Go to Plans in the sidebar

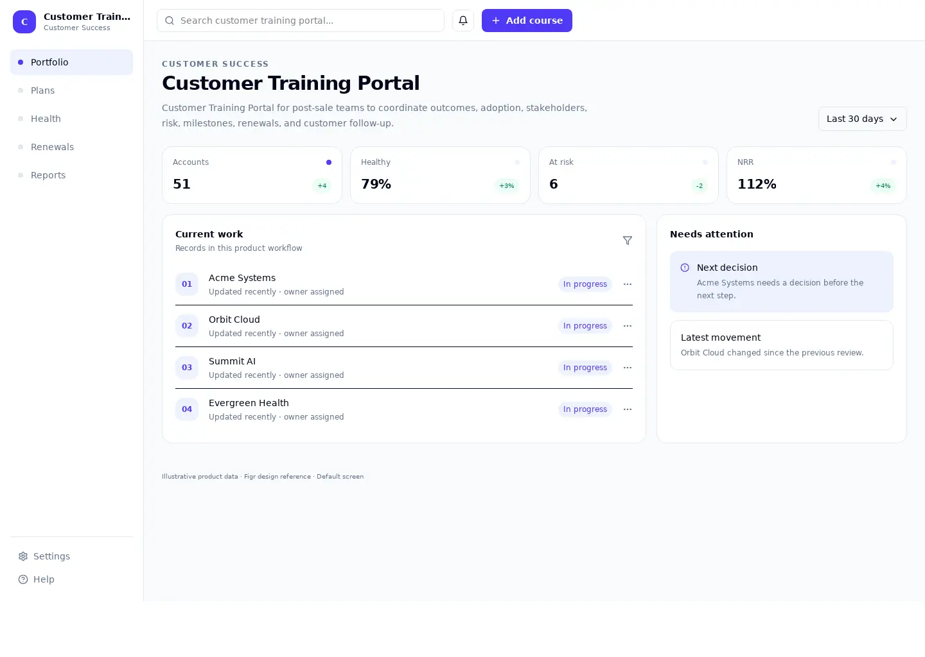(72, 90)
